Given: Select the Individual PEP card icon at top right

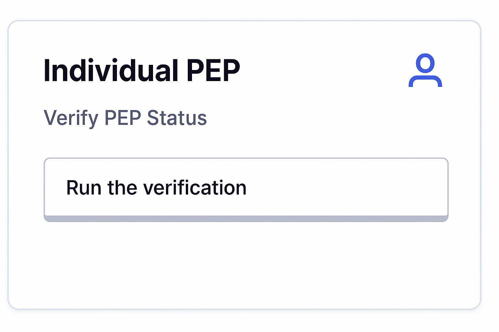Looking at the screenshot, I should click(x=425, y=70).
